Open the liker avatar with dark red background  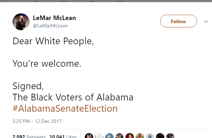130,136
